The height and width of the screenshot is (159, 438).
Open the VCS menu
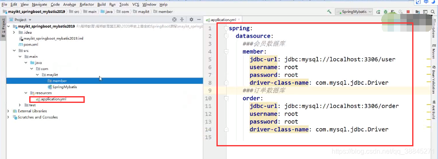tap(136, 5)
